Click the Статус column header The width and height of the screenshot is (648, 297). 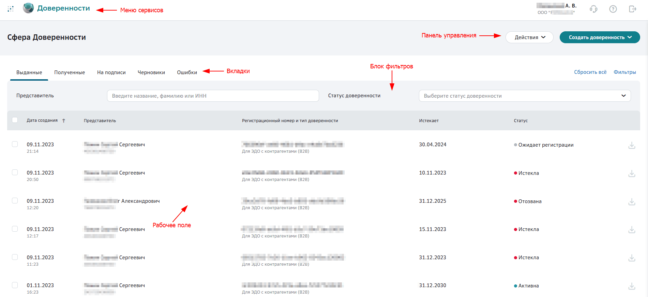[x=521, y=121]
